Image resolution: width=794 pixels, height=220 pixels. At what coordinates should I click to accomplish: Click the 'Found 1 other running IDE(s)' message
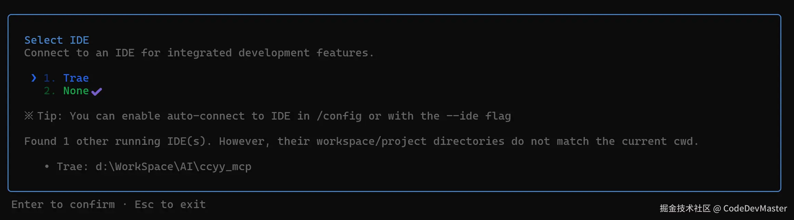(x=116, y=141)
